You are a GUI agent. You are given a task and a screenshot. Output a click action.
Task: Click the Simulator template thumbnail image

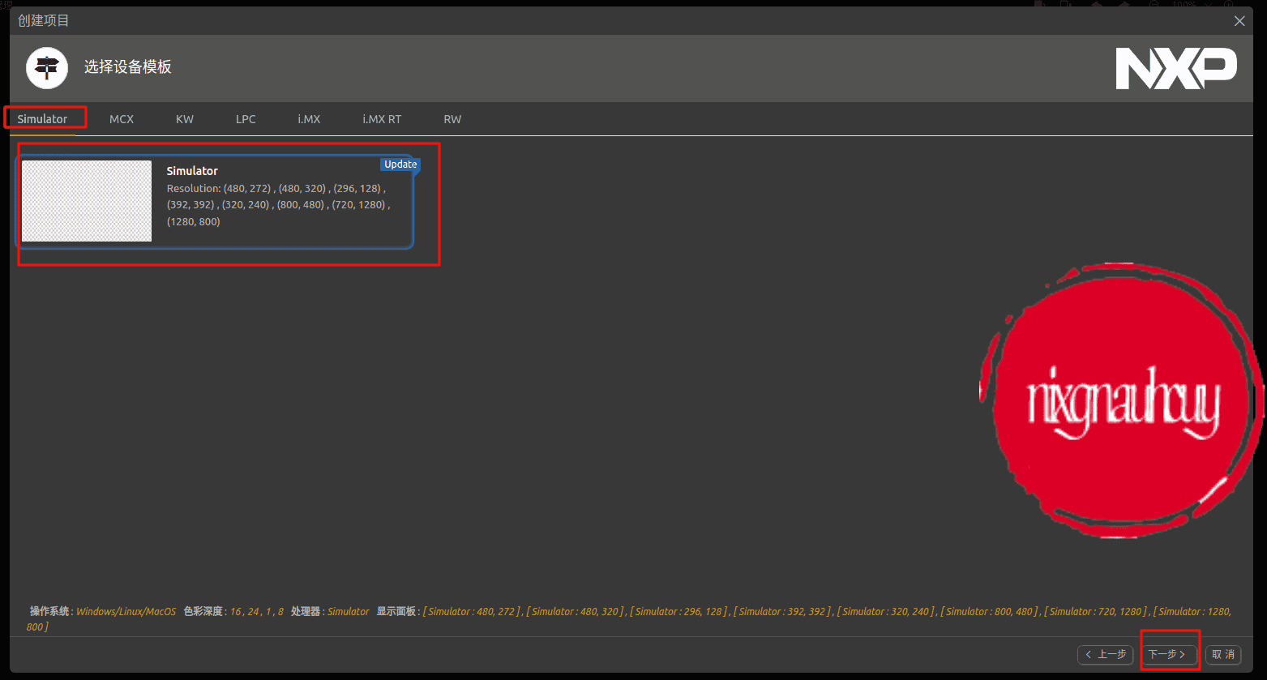click(86, 201)
